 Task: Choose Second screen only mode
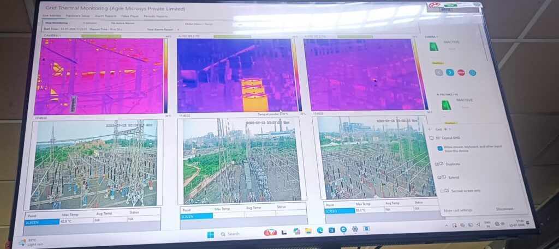460,191
